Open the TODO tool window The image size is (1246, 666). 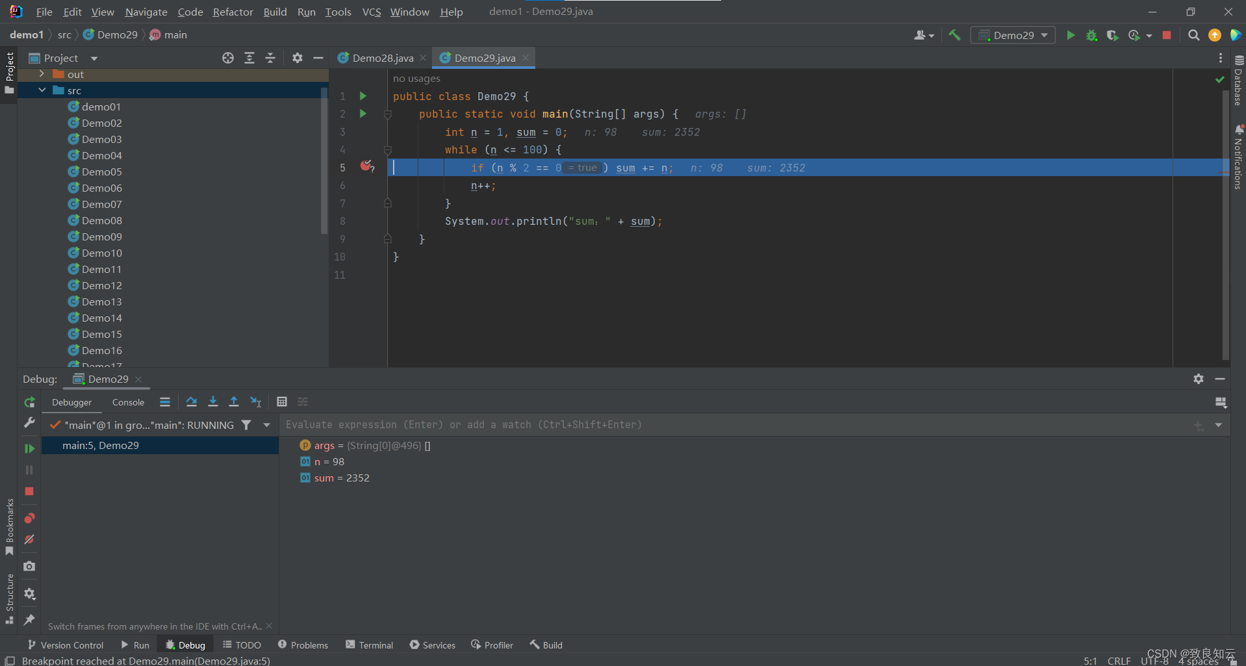(242, 645)
